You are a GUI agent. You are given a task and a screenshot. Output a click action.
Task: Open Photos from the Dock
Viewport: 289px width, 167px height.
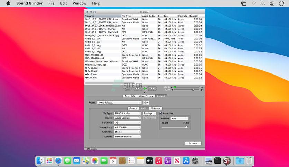pyautogui.click(x=95, y=161)
